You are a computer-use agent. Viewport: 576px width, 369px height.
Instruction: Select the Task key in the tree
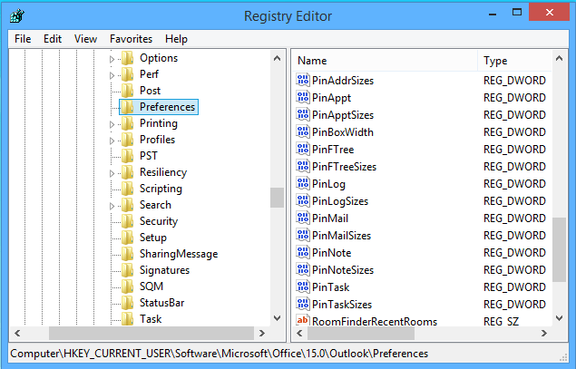pos(151,319)
